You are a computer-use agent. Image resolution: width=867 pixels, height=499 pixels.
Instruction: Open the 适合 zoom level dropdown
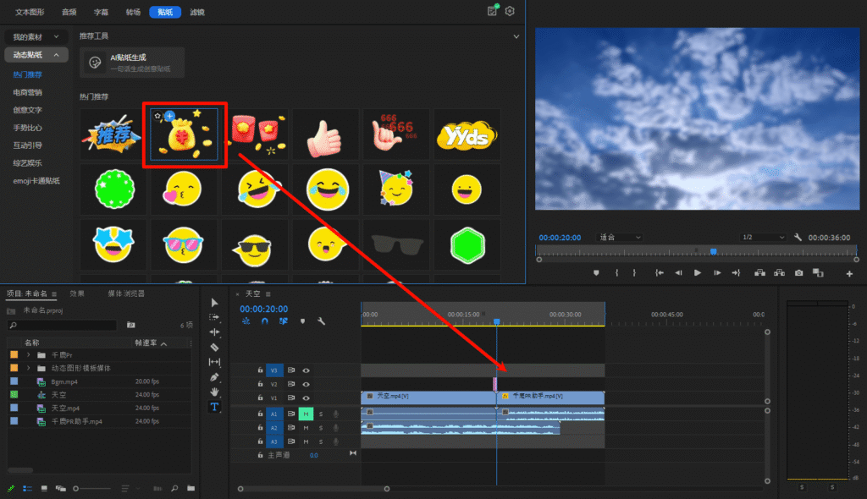click(x=620, y=238)
